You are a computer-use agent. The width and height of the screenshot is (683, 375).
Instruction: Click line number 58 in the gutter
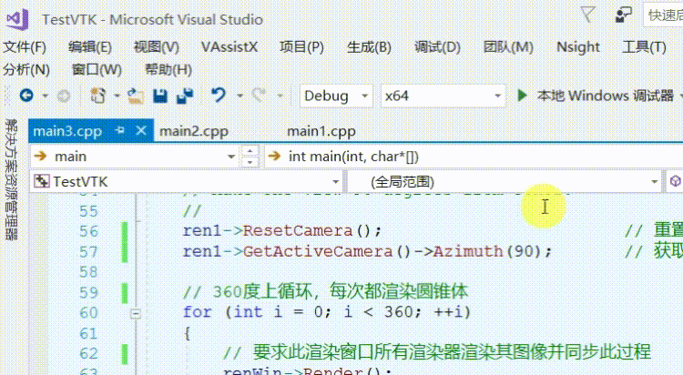[x=88, y=272]
